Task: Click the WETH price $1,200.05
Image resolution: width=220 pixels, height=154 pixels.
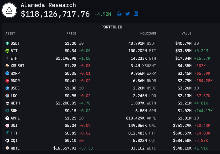Action: tap(66, 103)
